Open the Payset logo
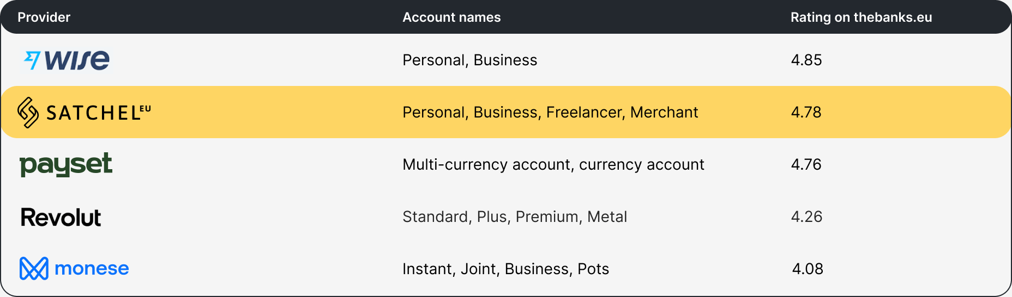Viewport: 1012px width, 297px height. tap(66, 164)
